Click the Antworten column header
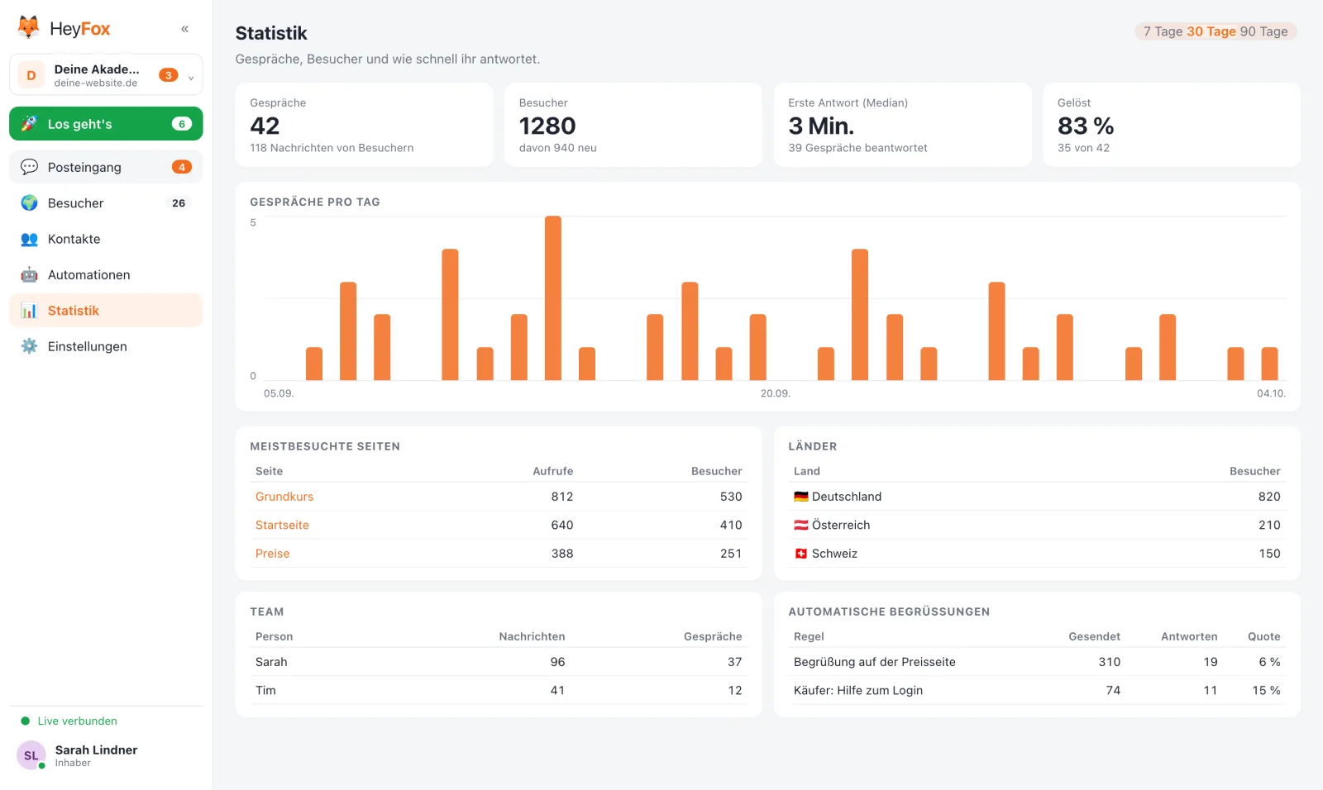Screen dimensions: 1323x790 click(1189, 636)
